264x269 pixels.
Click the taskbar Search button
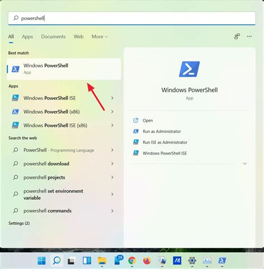coord(57,261)
